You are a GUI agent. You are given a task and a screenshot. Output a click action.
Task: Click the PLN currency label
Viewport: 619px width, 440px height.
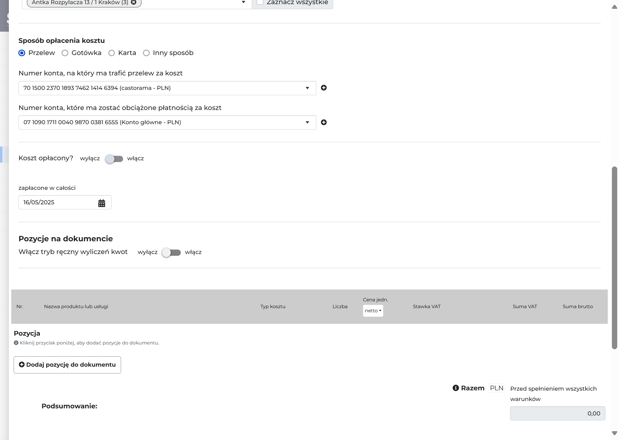[497, 388]
